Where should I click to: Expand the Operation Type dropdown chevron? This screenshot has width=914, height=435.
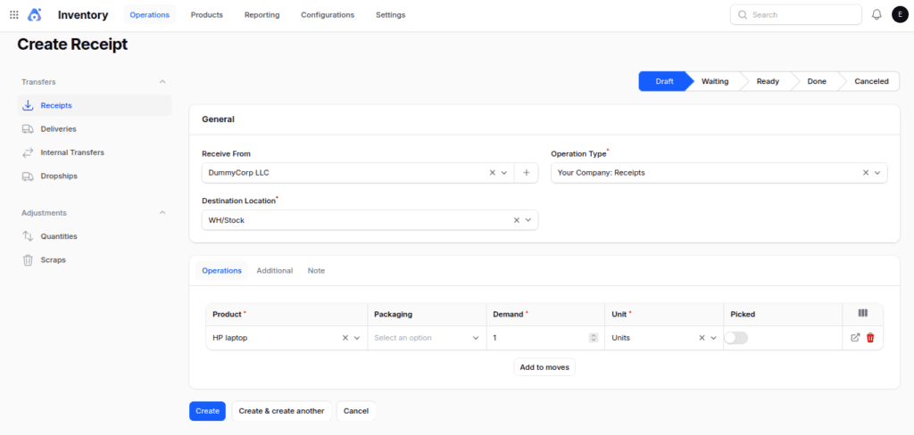pyautogui.click(x=877, y=173)
